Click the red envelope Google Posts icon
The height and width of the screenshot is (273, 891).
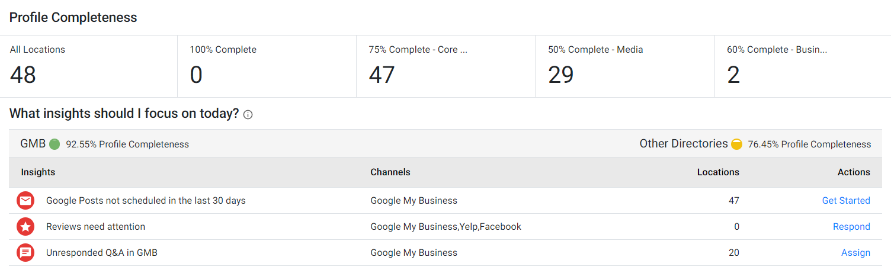coord(25,201)
